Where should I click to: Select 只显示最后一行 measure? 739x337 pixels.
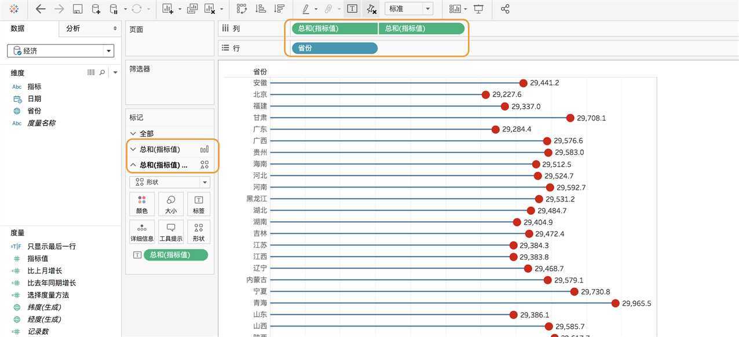coord(52,247)
